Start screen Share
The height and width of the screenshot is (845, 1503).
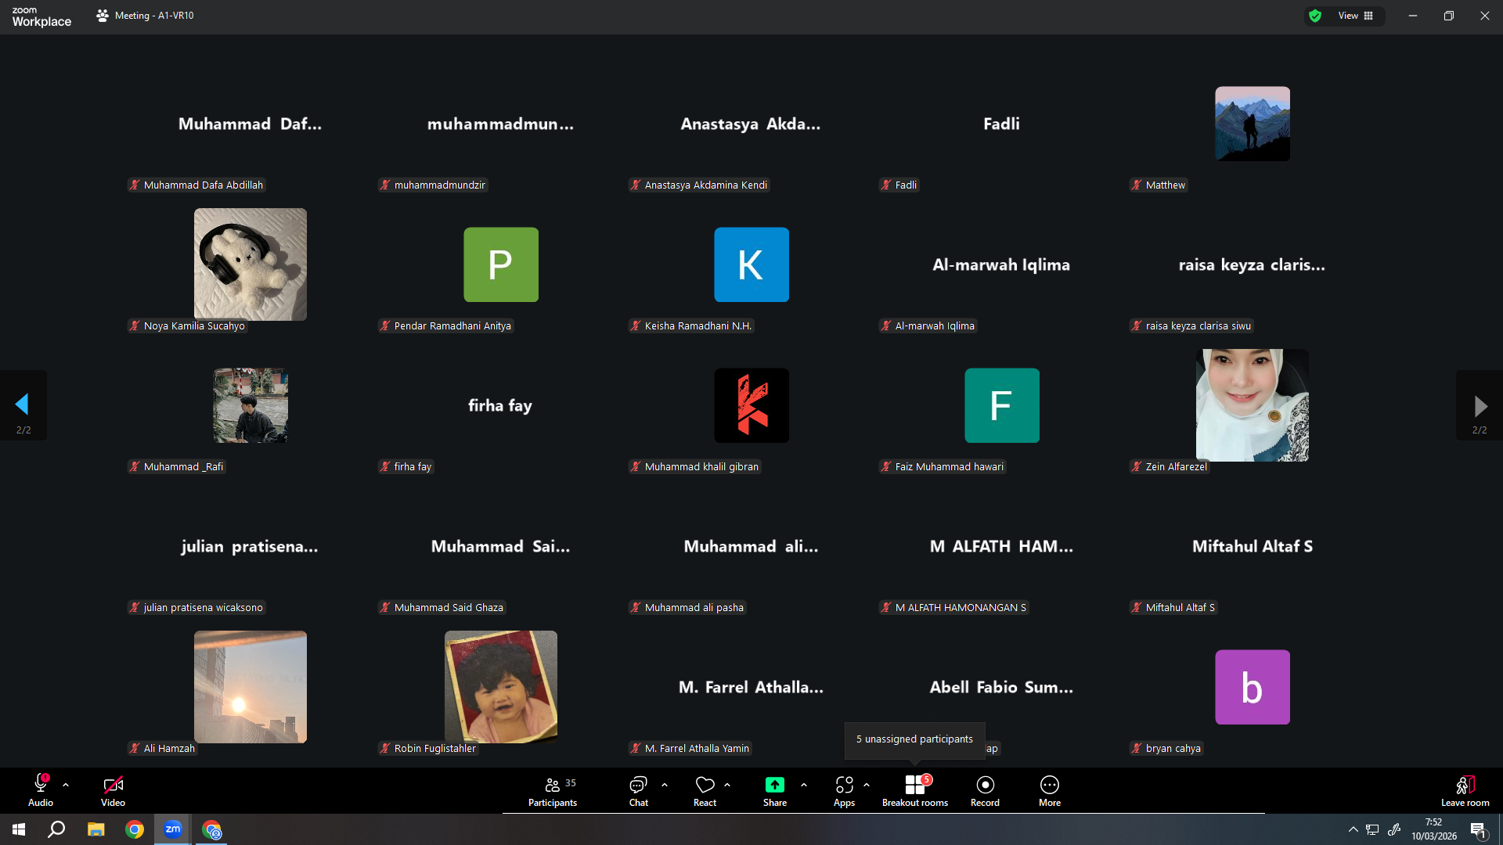pos(774,791)
